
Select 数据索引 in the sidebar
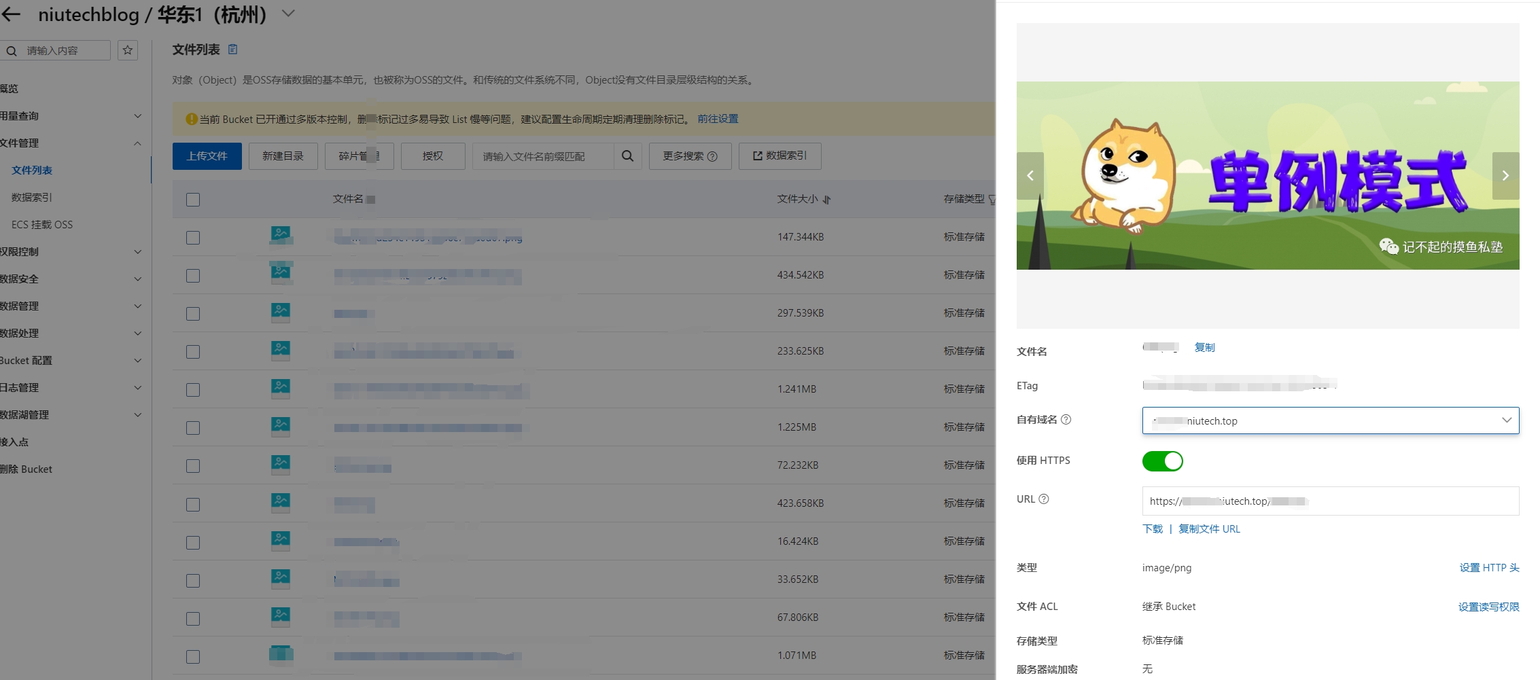pyautogui.click(x=32, y=197)
